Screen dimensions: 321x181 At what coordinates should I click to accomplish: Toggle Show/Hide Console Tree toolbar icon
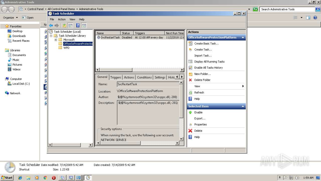[70, 25]
